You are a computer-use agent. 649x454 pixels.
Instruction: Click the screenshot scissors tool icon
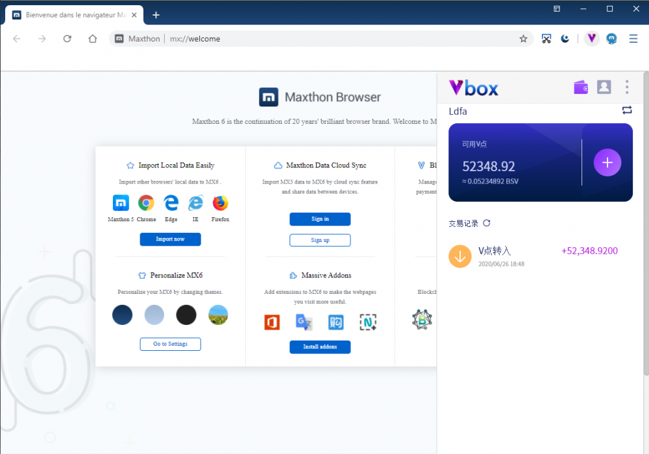click(546, 39)
